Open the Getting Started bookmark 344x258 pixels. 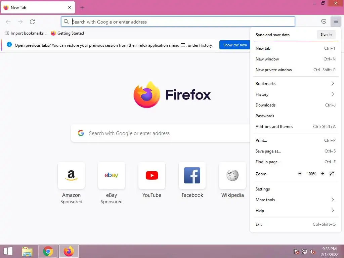(67, 33)
